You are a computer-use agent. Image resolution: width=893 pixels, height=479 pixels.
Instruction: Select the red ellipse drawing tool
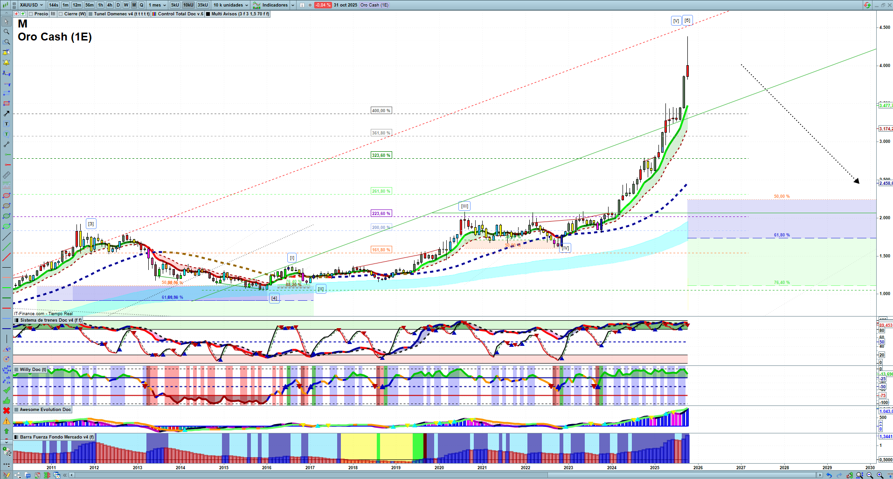click(7, 196)
